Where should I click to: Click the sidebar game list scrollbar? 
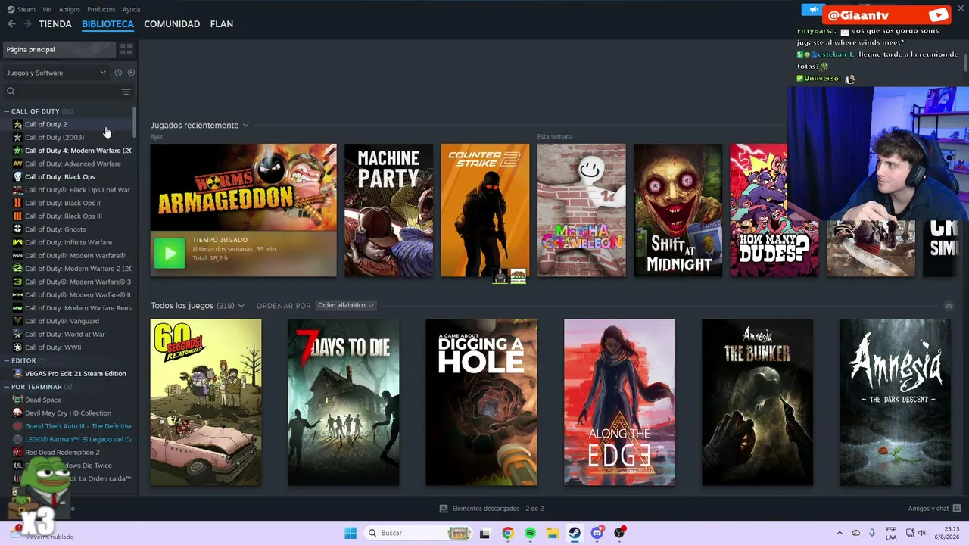135,122
